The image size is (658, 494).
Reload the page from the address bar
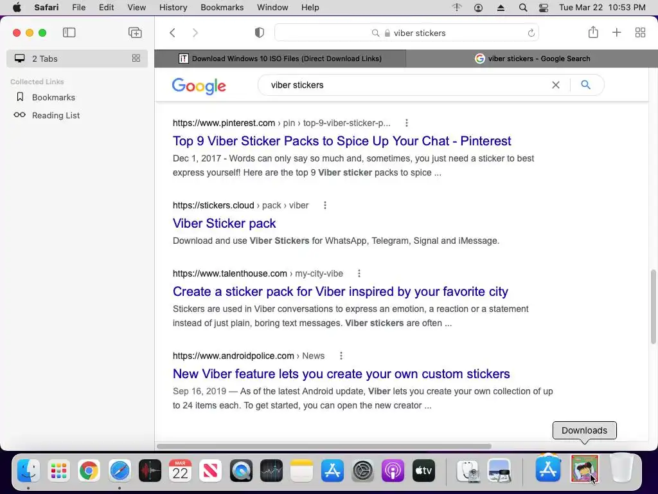pos(531,33)
